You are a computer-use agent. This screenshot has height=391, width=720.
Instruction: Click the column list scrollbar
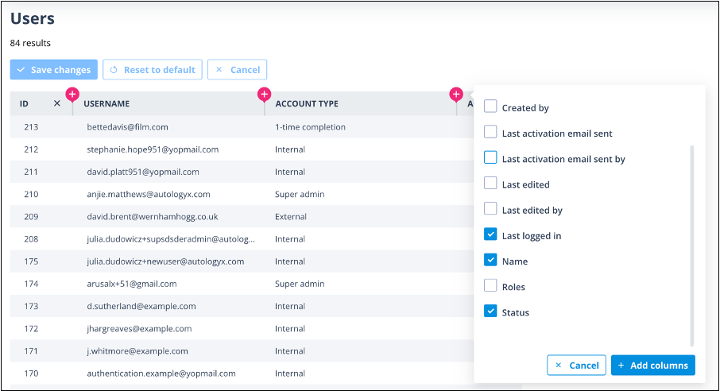[x=691, y=246]
